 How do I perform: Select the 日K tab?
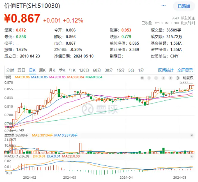(32, 70)
